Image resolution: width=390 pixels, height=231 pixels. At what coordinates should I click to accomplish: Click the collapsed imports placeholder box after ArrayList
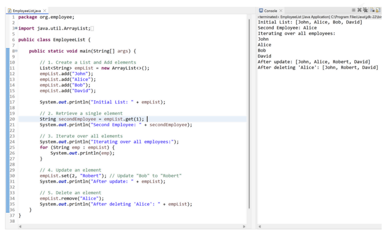(92, 28)
